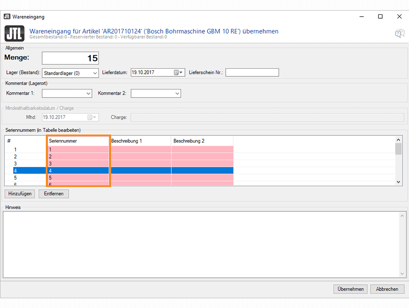Open the Lieferdatum calendar picker
Viewport: 409px width, 308px height.
tap(179, 73)
